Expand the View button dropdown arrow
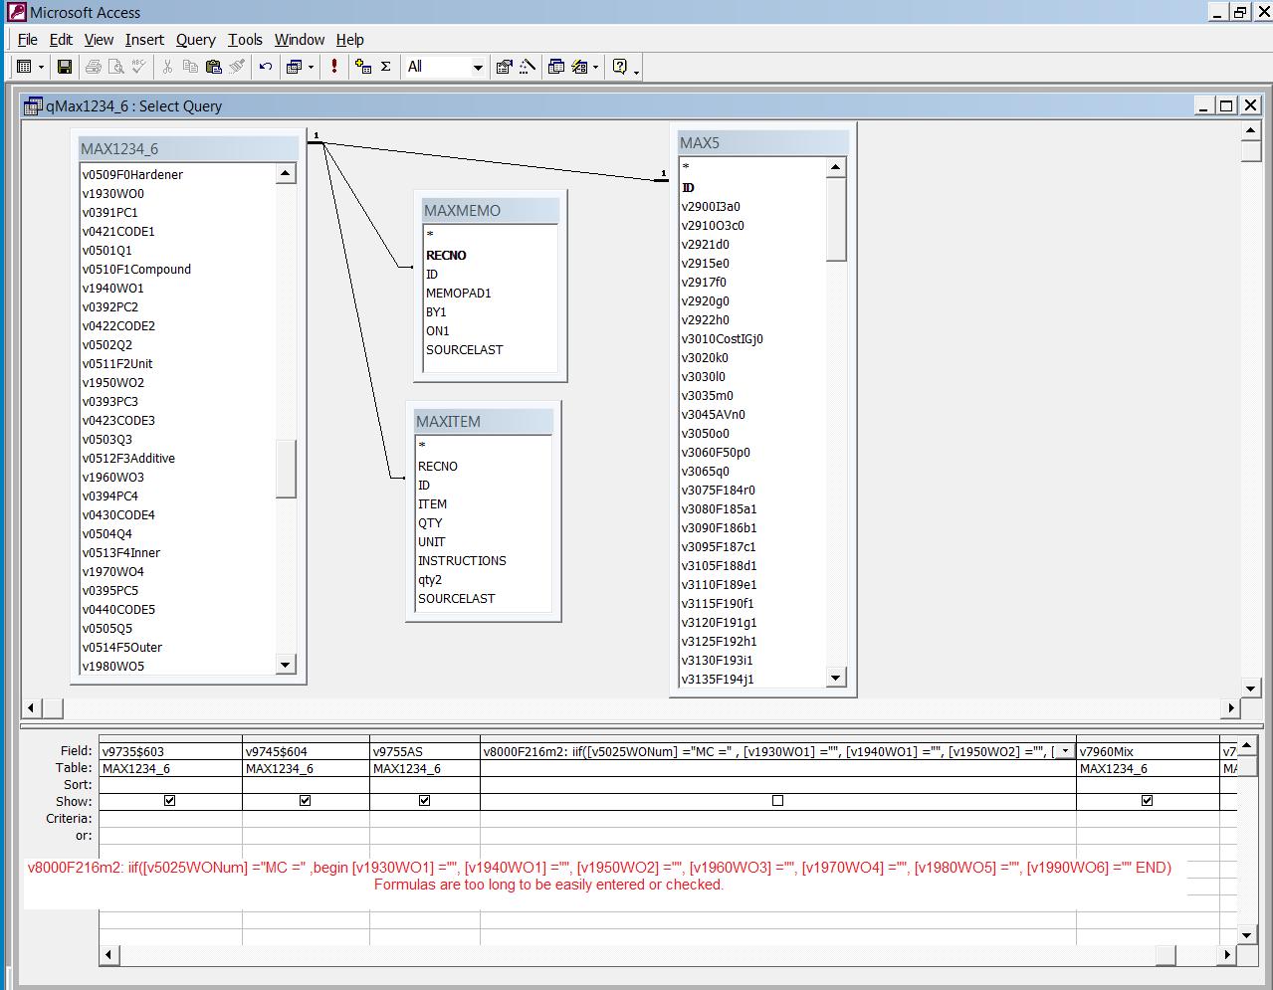The image size is (1273, 990). point(41,67)
